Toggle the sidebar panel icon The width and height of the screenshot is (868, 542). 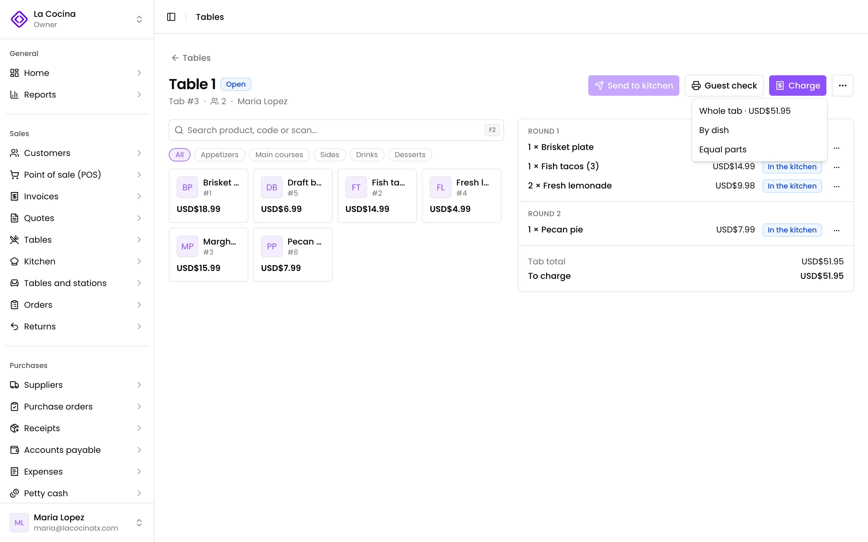pos(171,17)
